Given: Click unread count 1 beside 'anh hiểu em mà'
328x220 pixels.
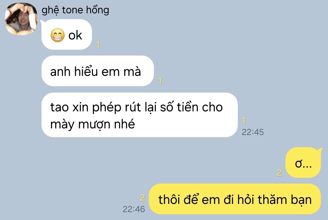Looking at the screenshot, I should pos(160,81).
